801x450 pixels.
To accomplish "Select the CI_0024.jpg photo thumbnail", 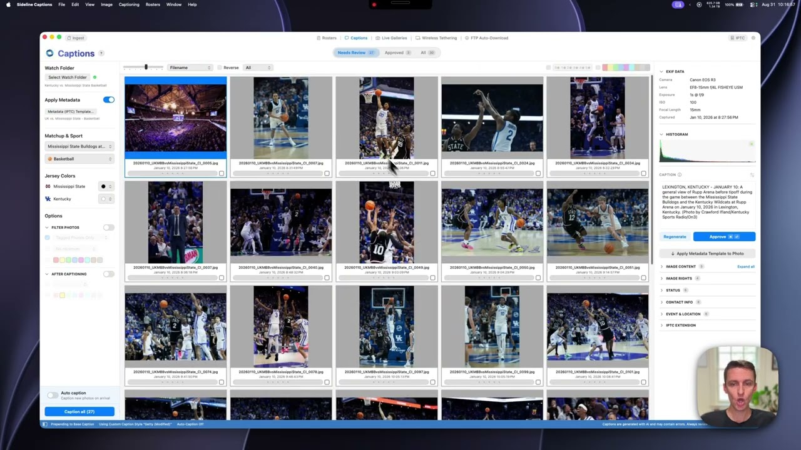I will click(x=492, y=117).
